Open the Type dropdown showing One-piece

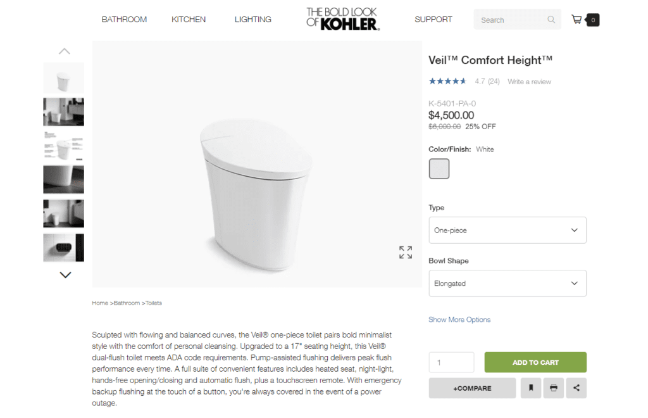pos(507,230)
